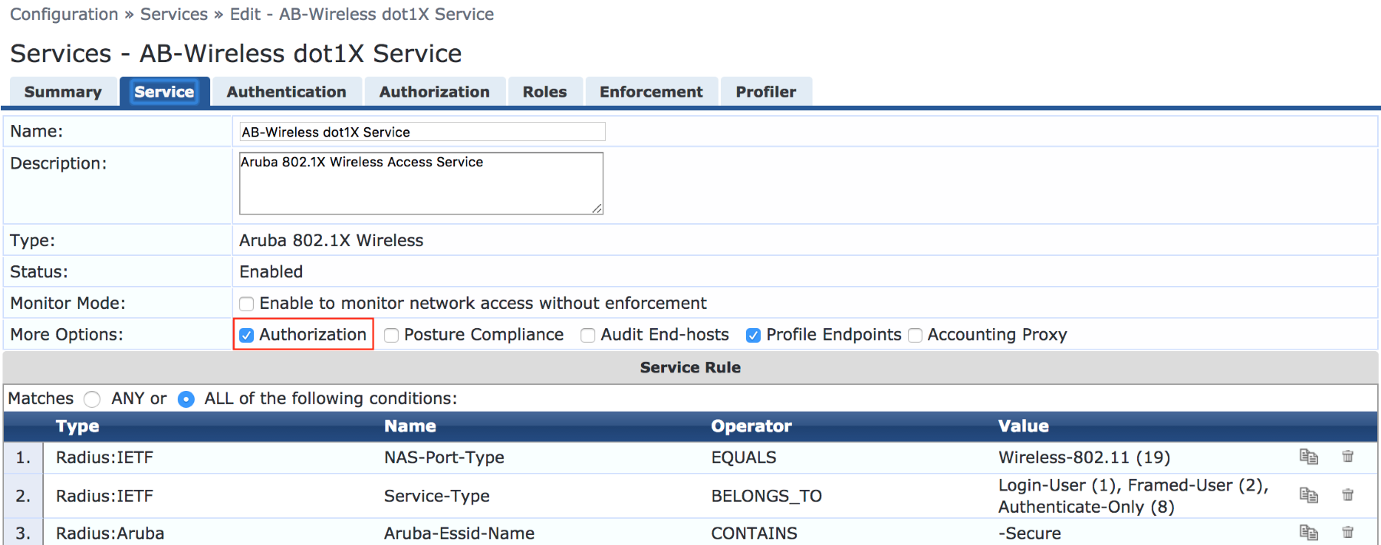Enable Posture Compliance checkbox
This screenshot has height=545, width=1381.
(391, 335)
